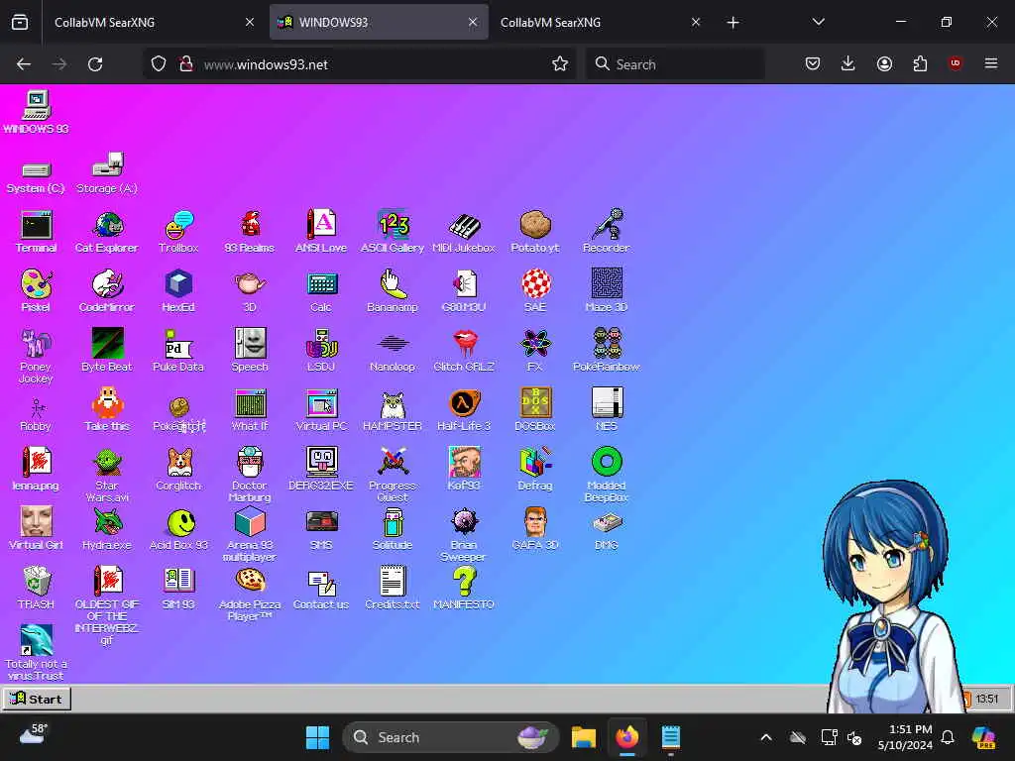Open the Trollbox chat icon
This screenshot has width=1015, height=761.
pyautogui.click(x=178, y=231)
